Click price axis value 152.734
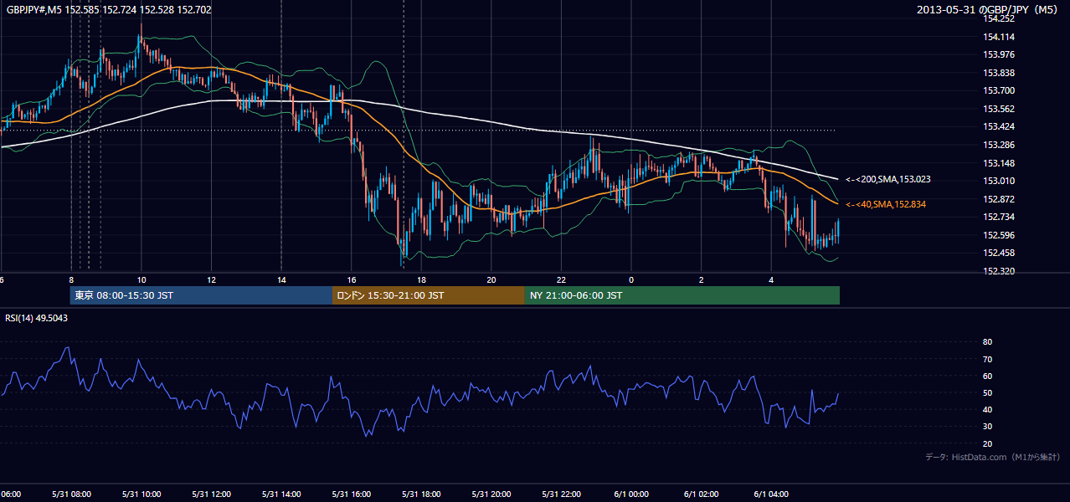 point(998,217)
